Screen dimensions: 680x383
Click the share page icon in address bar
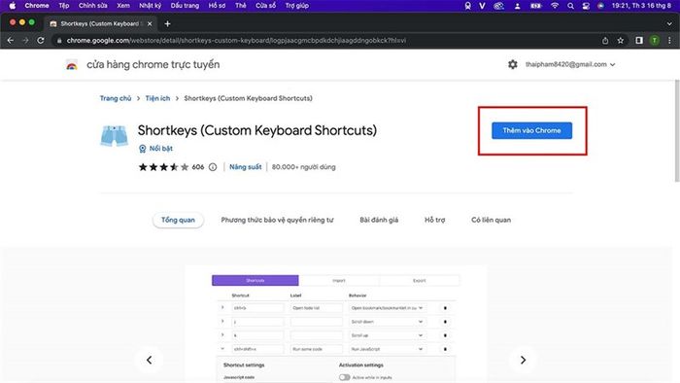click(x=605, y=40)
